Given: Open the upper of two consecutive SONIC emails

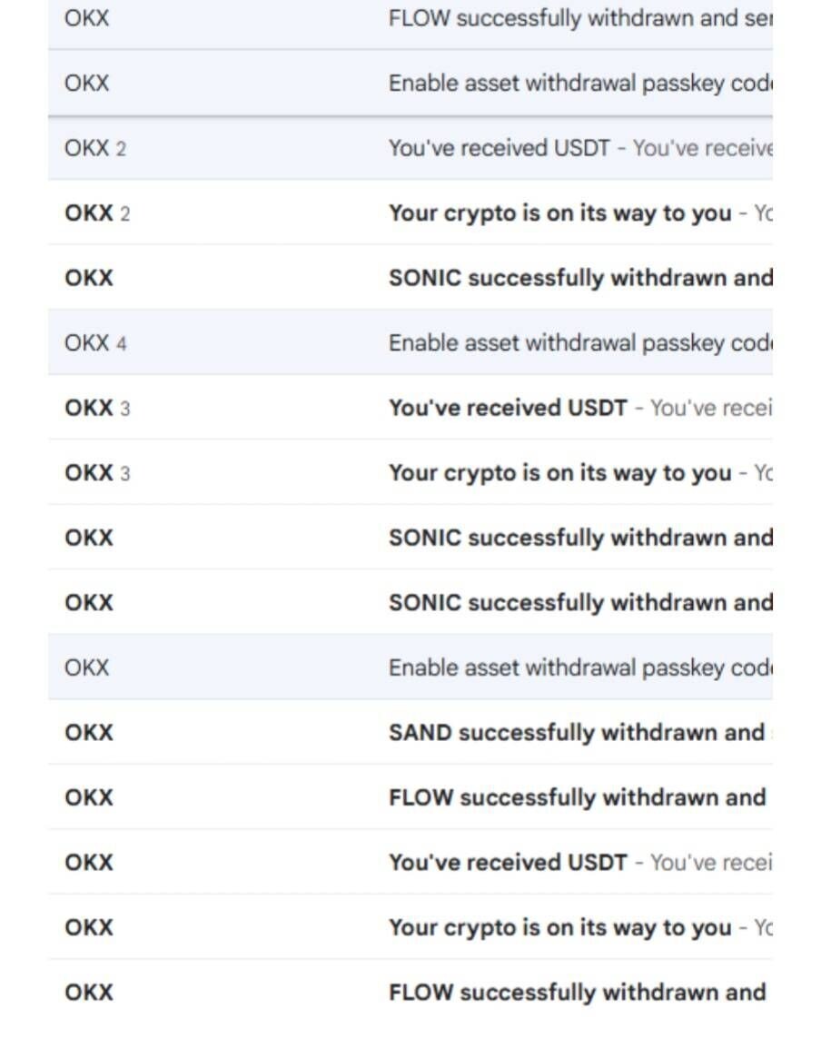Looking at the screenshot, I should pos(579,538).
